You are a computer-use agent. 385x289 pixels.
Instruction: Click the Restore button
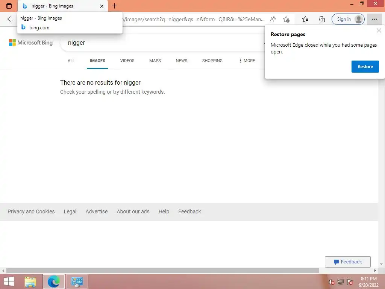(x=365, y=67)
